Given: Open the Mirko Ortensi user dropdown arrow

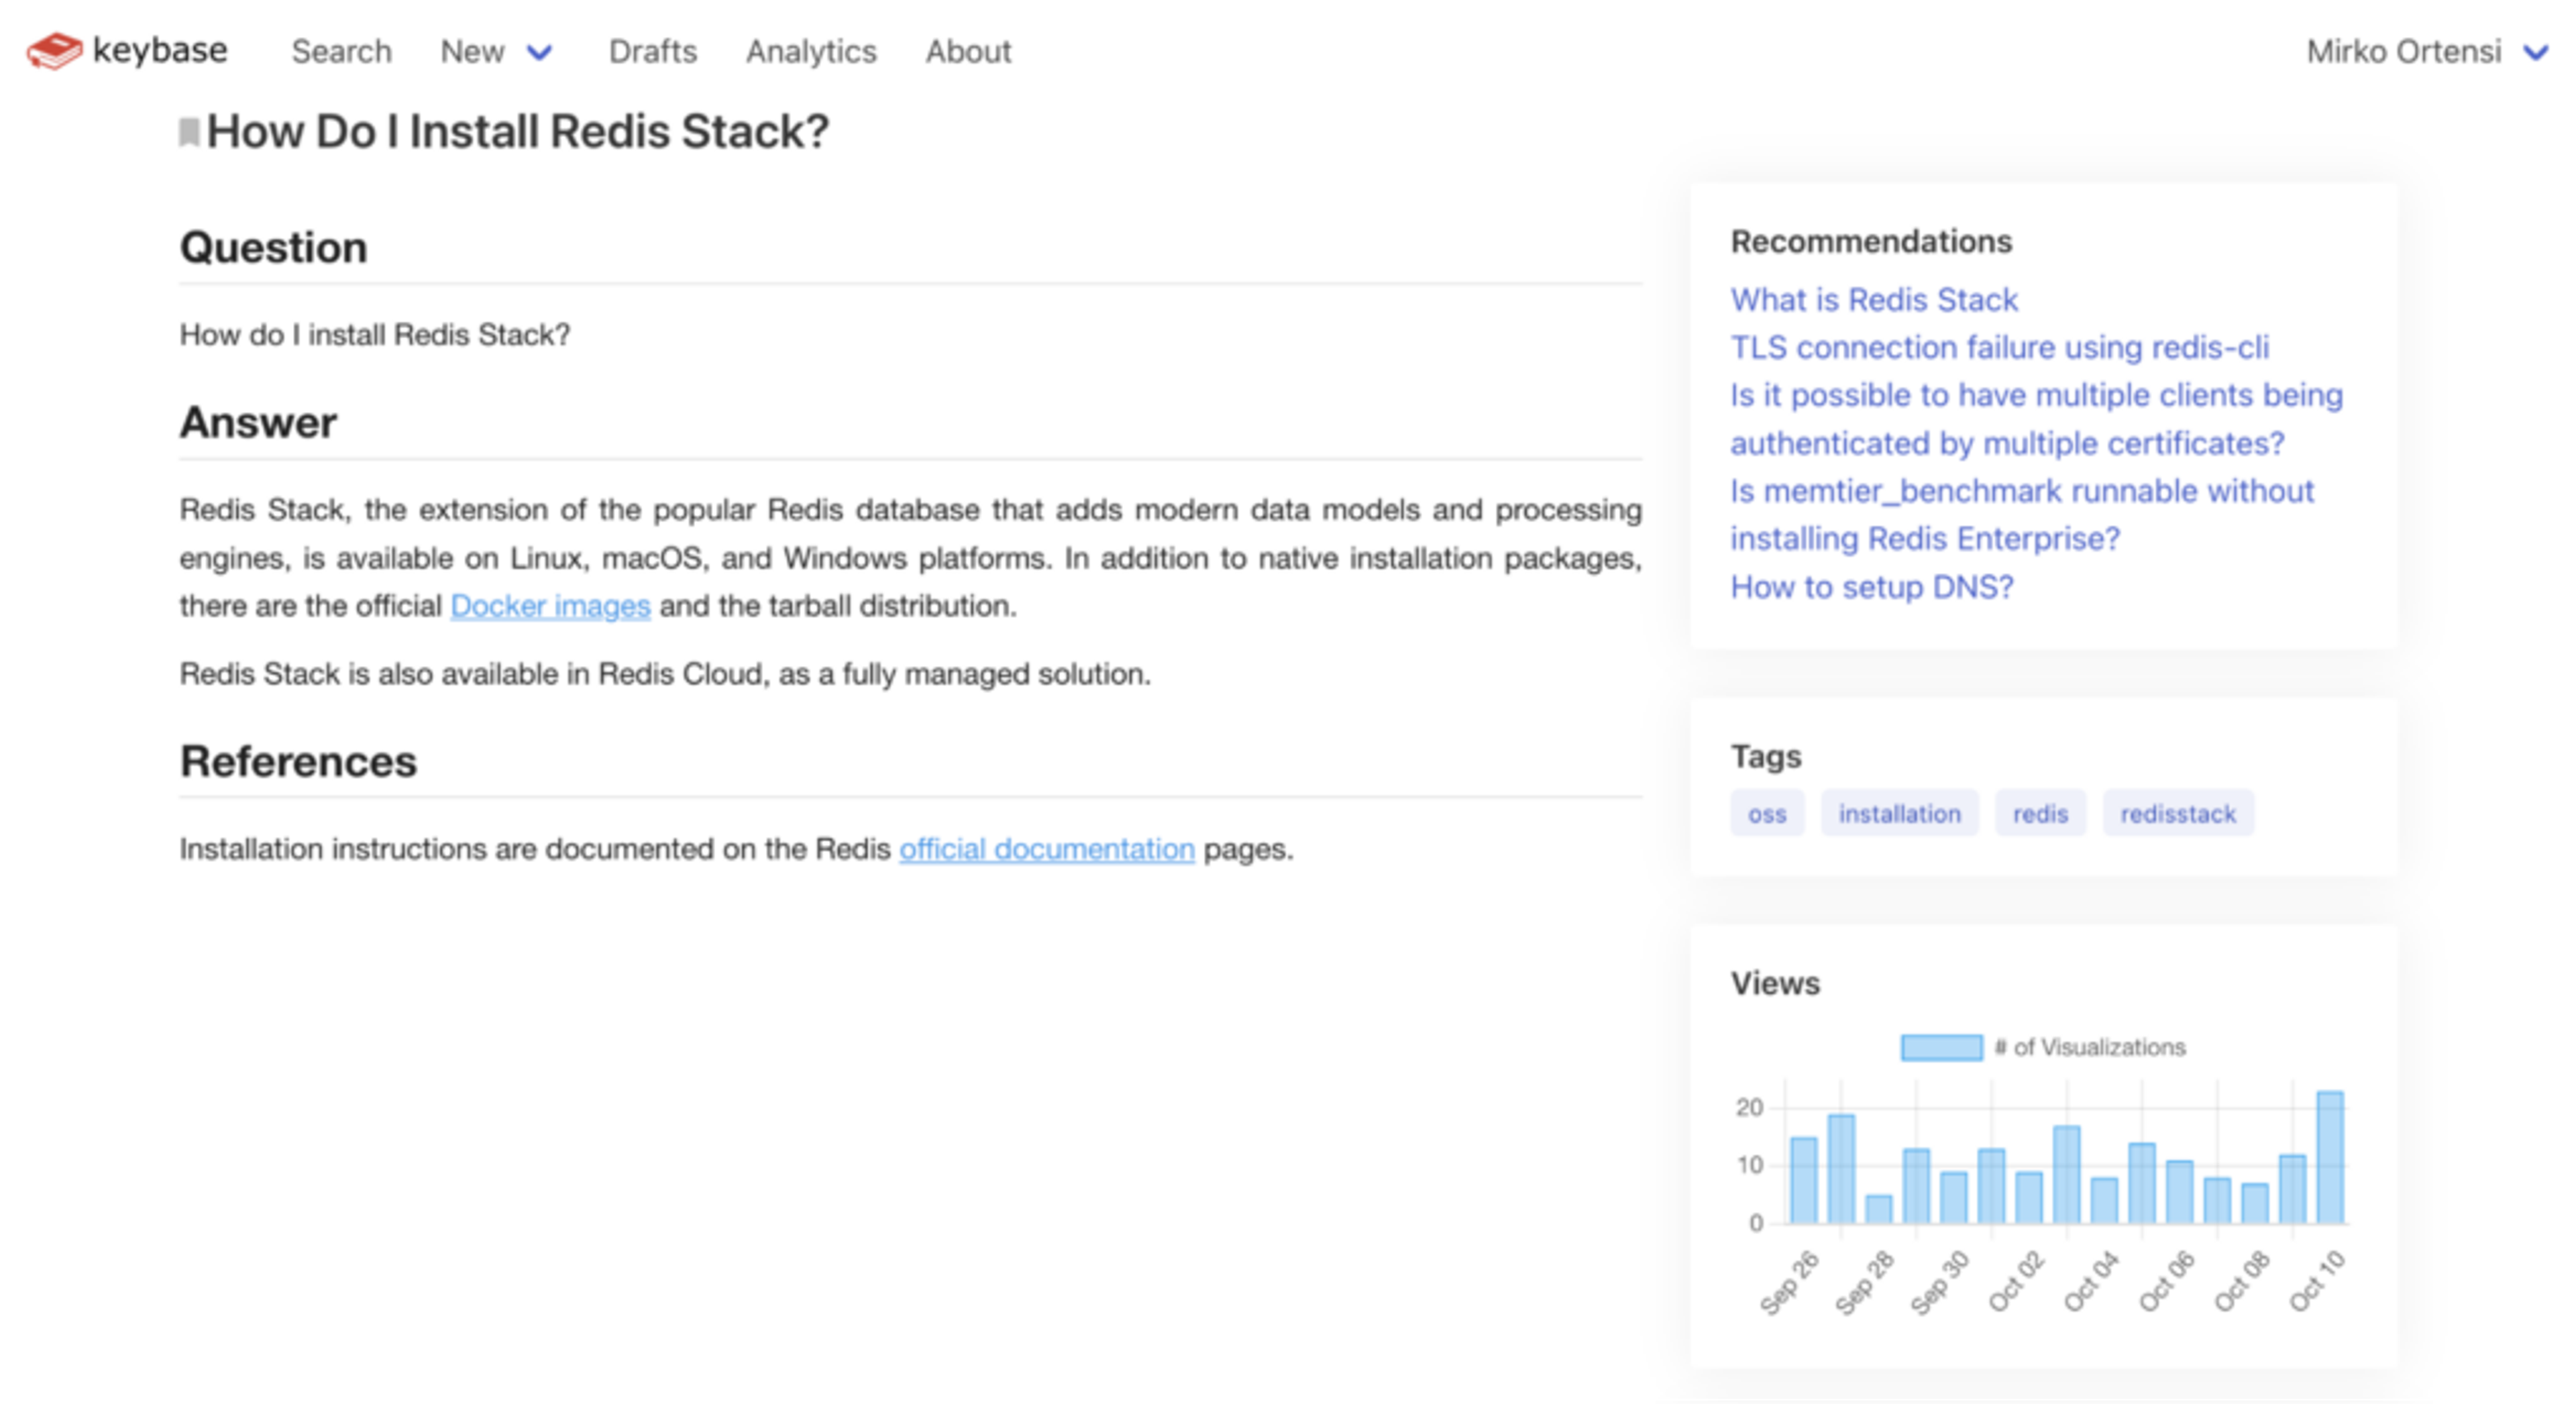Looking at the screenshot, I should [x=2535, y=52].
